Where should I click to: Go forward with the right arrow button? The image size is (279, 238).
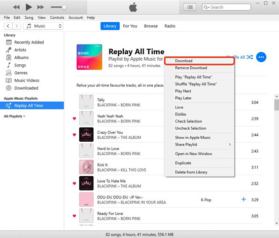(17, 26)
